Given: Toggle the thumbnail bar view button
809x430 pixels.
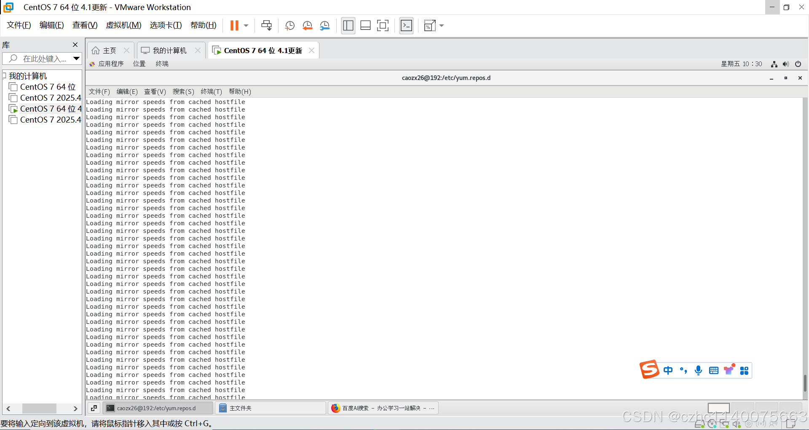Looking at the screenshot, I should coord(365,26).
